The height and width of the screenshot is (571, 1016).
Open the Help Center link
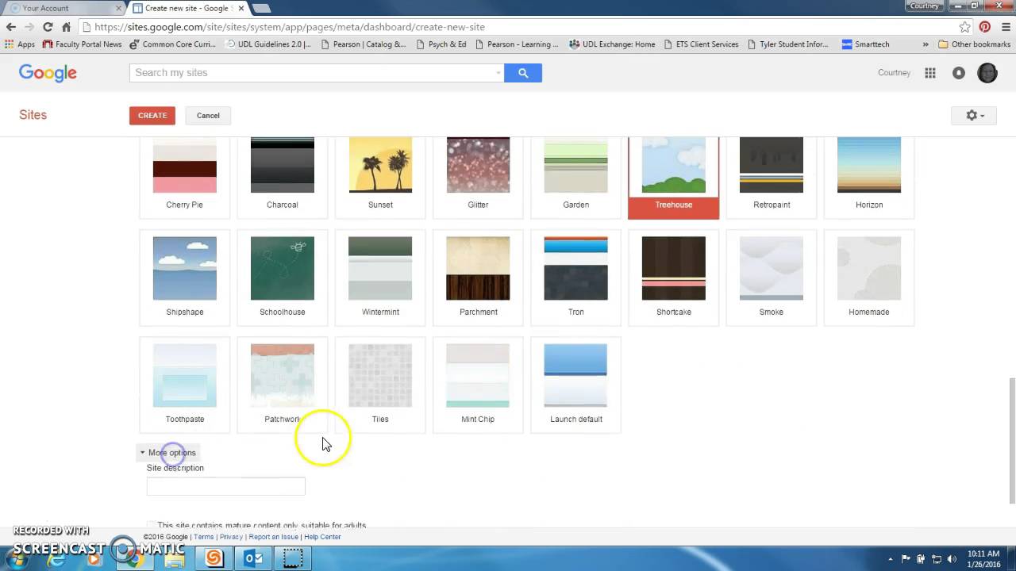(322, 537)
